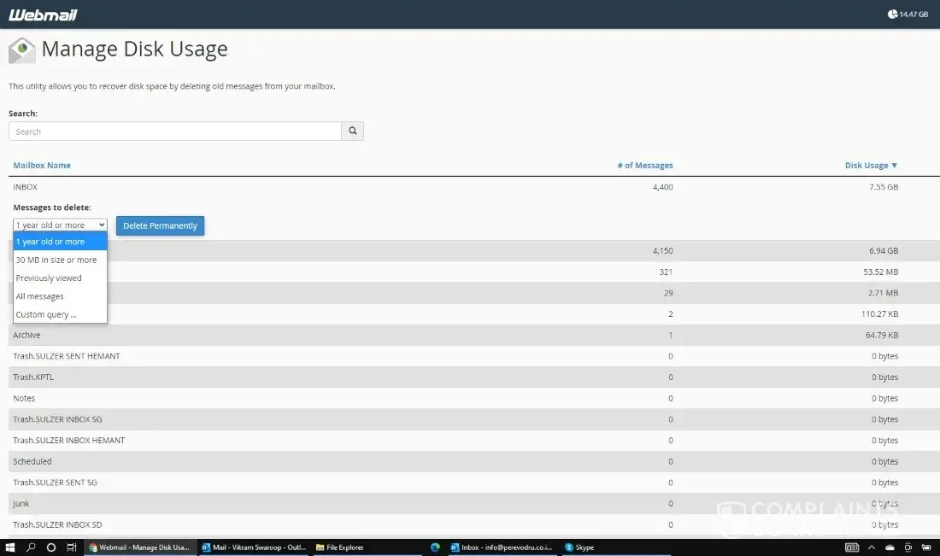The width and height of the screenshot is (940, 556).
Task: Choose 'Previously viewed' from the list
Action: [49, 278]
